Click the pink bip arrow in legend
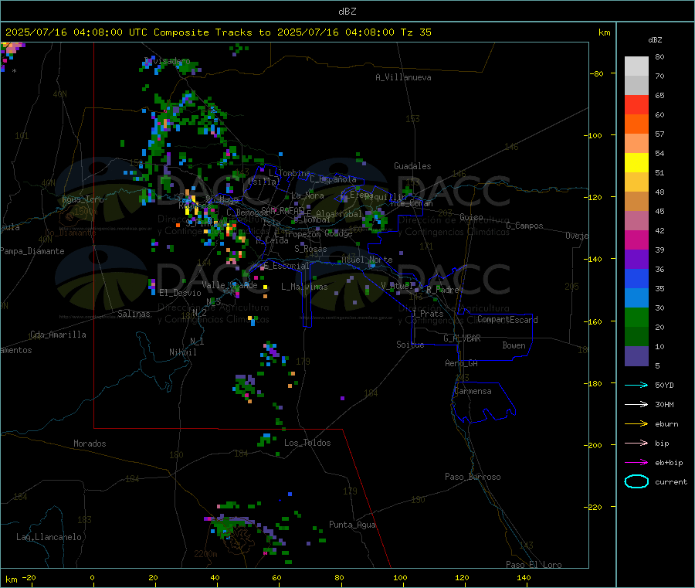 [636, 443]
